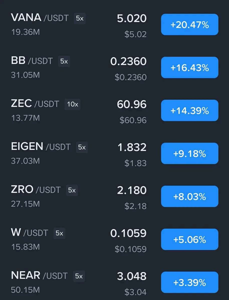Select the 5x badge next to NEAR
229x300 pixels.
pyautogui.click(x=79, y=276)
